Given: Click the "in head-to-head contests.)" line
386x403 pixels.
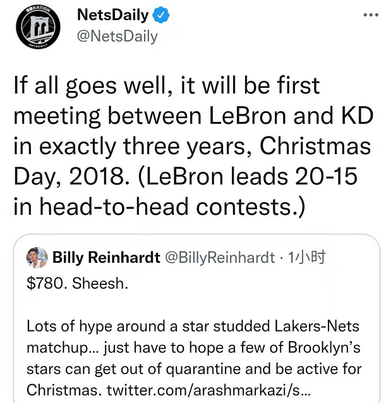Looking at the screenshot, I should point(160,207).
